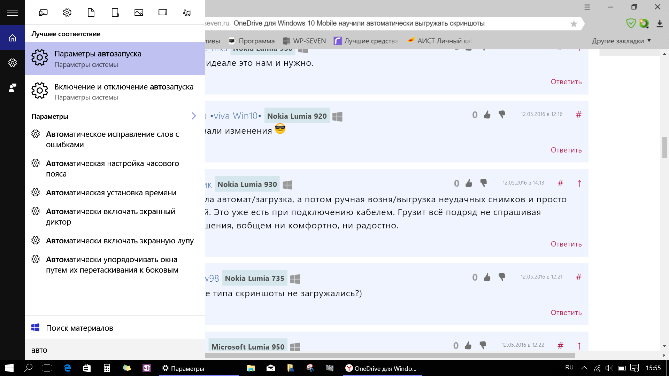Open Task View on taskbar
This screenshot has width=669, height=376.
click(x=47, y=368)
